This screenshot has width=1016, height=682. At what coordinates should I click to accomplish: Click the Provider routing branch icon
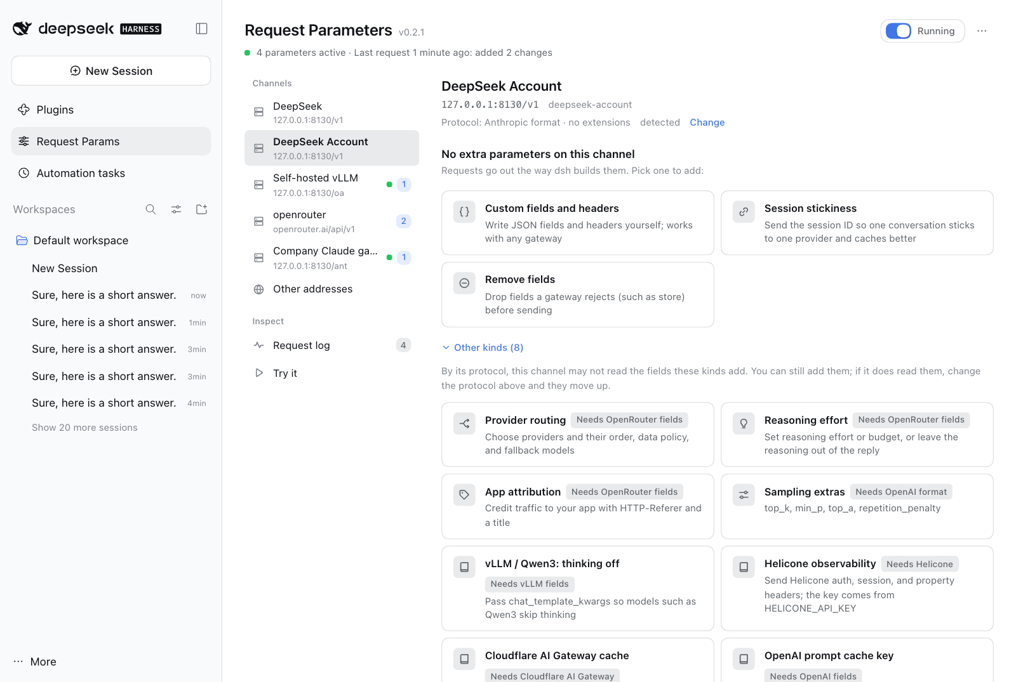464,423
